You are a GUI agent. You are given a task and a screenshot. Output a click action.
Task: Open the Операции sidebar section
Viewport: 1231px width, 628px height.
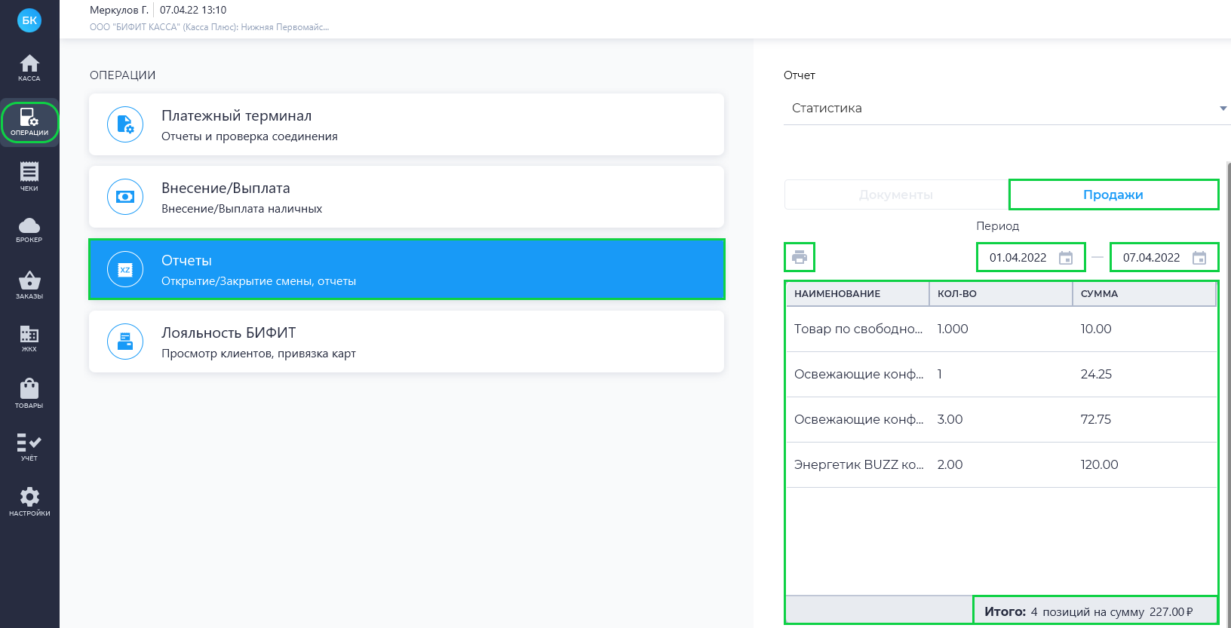click(29, 122)
